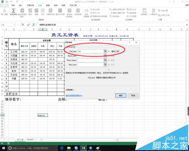Click Cancel button in Function Arguments dialog

(x=133, y=96)
